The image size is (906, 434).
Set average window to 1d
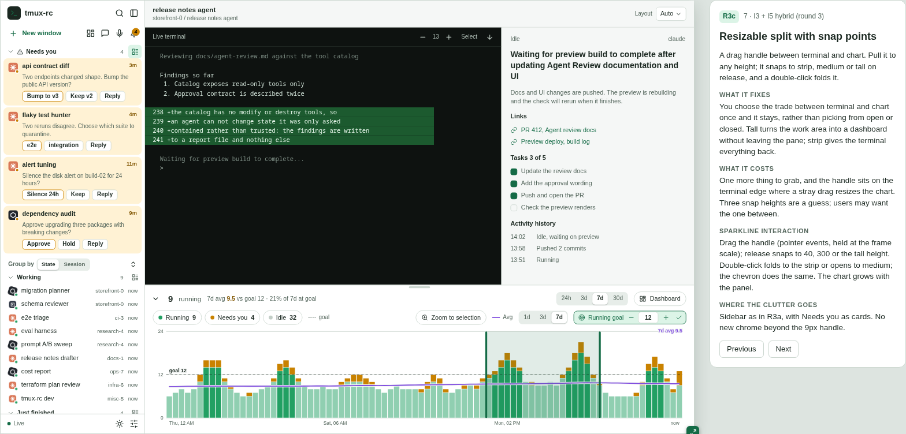click(x=527, y=317)
